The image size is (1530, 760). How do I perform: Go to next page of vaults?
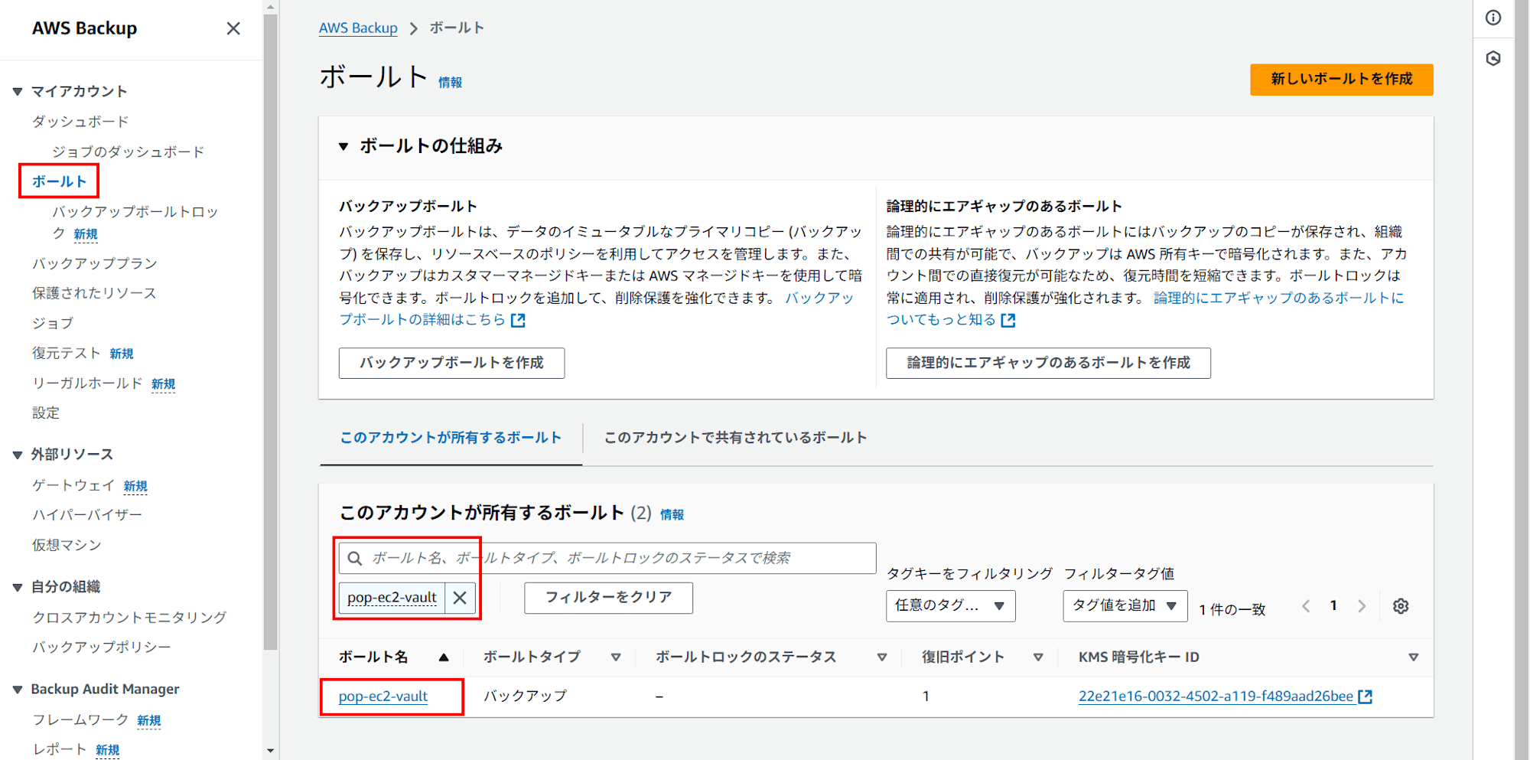click(x=1362, y=606)
